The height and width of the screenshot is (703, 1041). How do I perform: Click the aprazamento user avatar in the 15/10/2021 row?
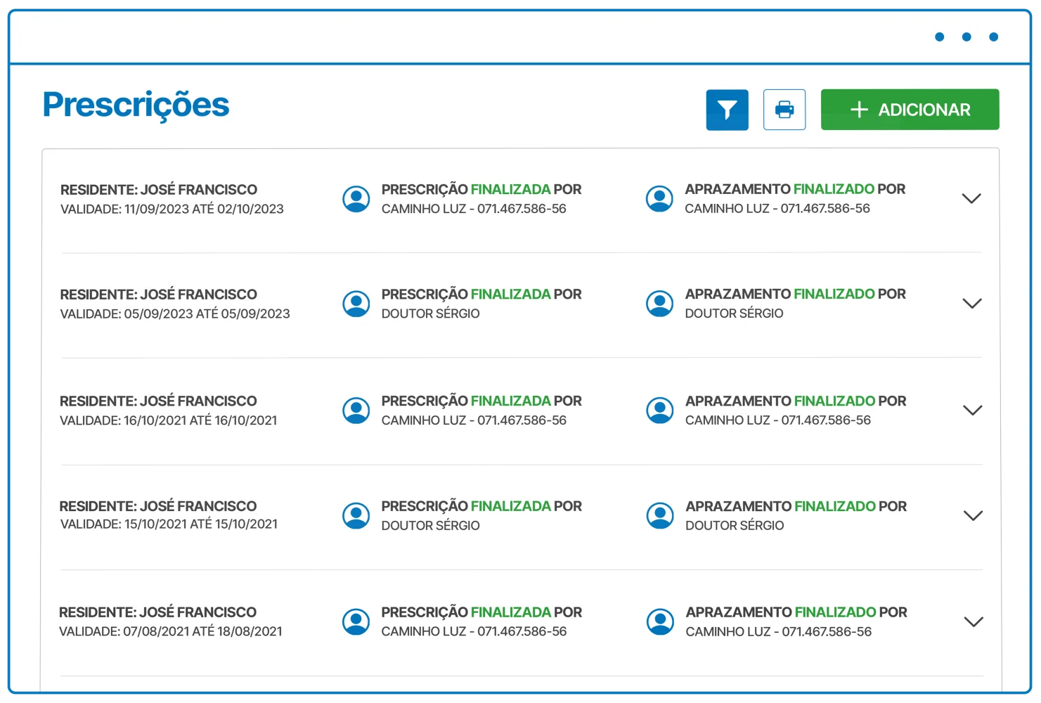pyautogui.click(x=660, y=516)
